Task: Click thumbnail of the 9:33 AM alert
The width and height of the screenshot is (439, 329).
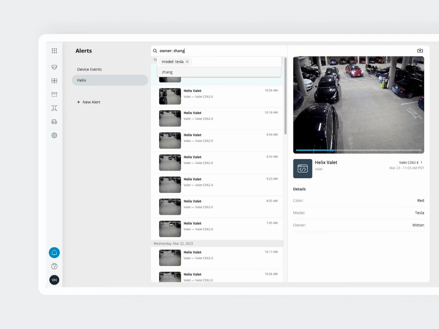Action: 170,163
